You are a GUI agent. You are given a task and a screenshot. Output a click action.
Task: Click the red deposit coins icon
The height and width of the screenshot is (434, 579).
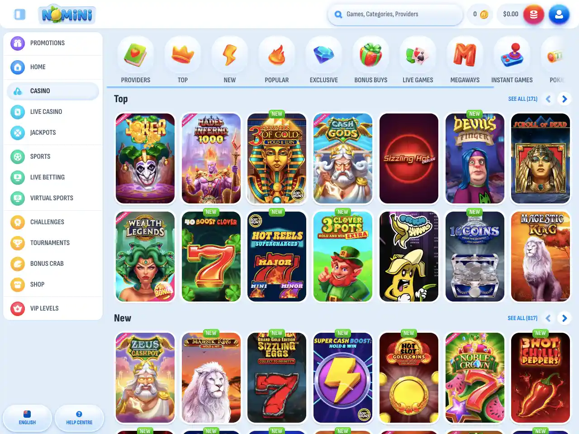click(533, 14)
